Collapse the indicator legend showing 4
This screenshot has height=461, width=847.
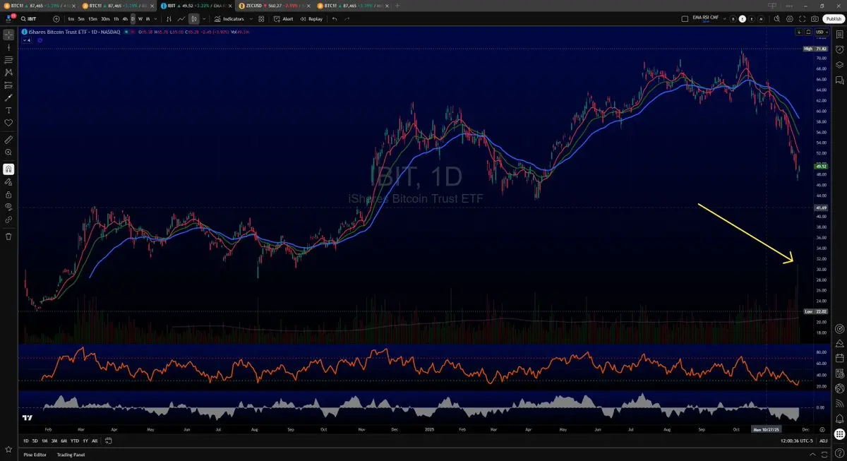(x=28, y=40)
